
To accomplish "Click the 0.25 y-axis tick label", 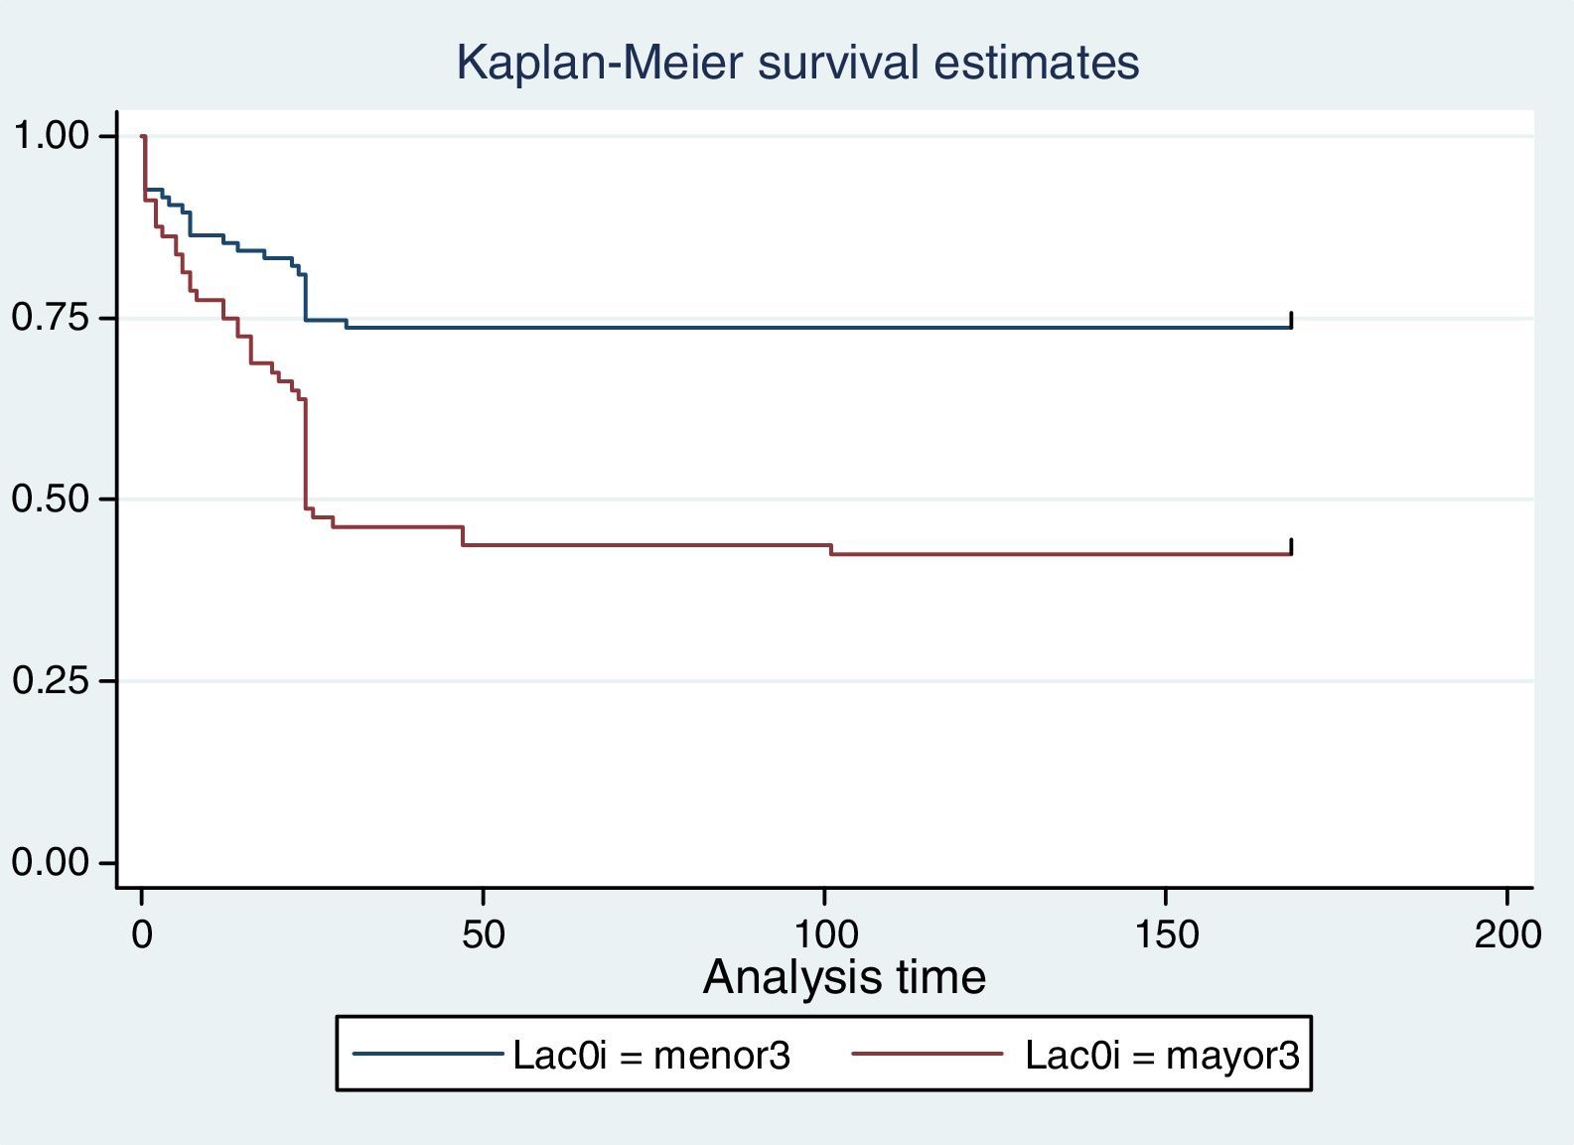I will point(50,681).
